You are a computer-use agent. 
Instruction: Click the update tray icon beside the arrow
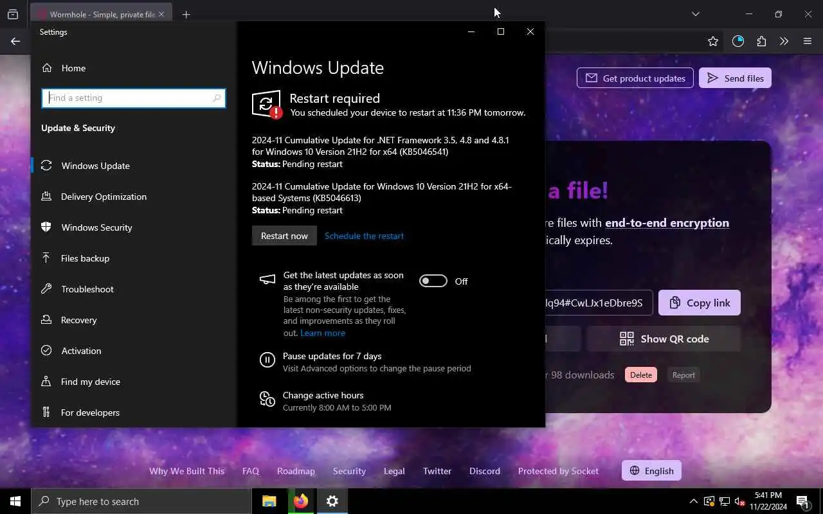[709, 501]
